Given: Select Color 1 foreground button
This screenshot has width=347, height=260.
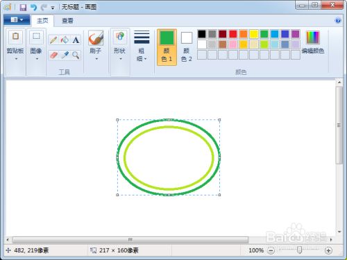Looking at the screenshot, I should (167, 47).
